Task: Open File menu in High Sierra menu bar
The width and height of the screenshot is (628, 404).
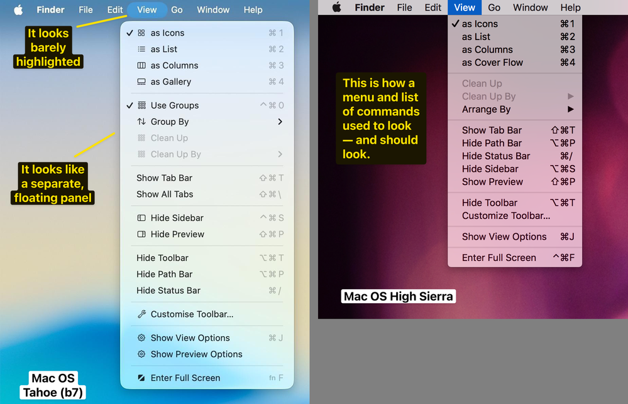Action: (404, 7)
